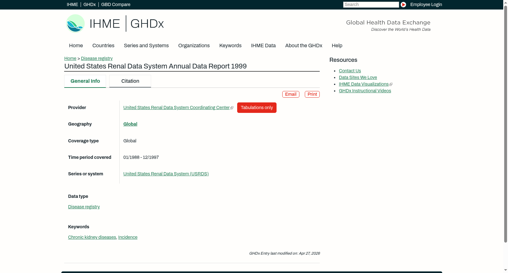Click the page vertical scrollbar thumb

click(x=505, y=124)
